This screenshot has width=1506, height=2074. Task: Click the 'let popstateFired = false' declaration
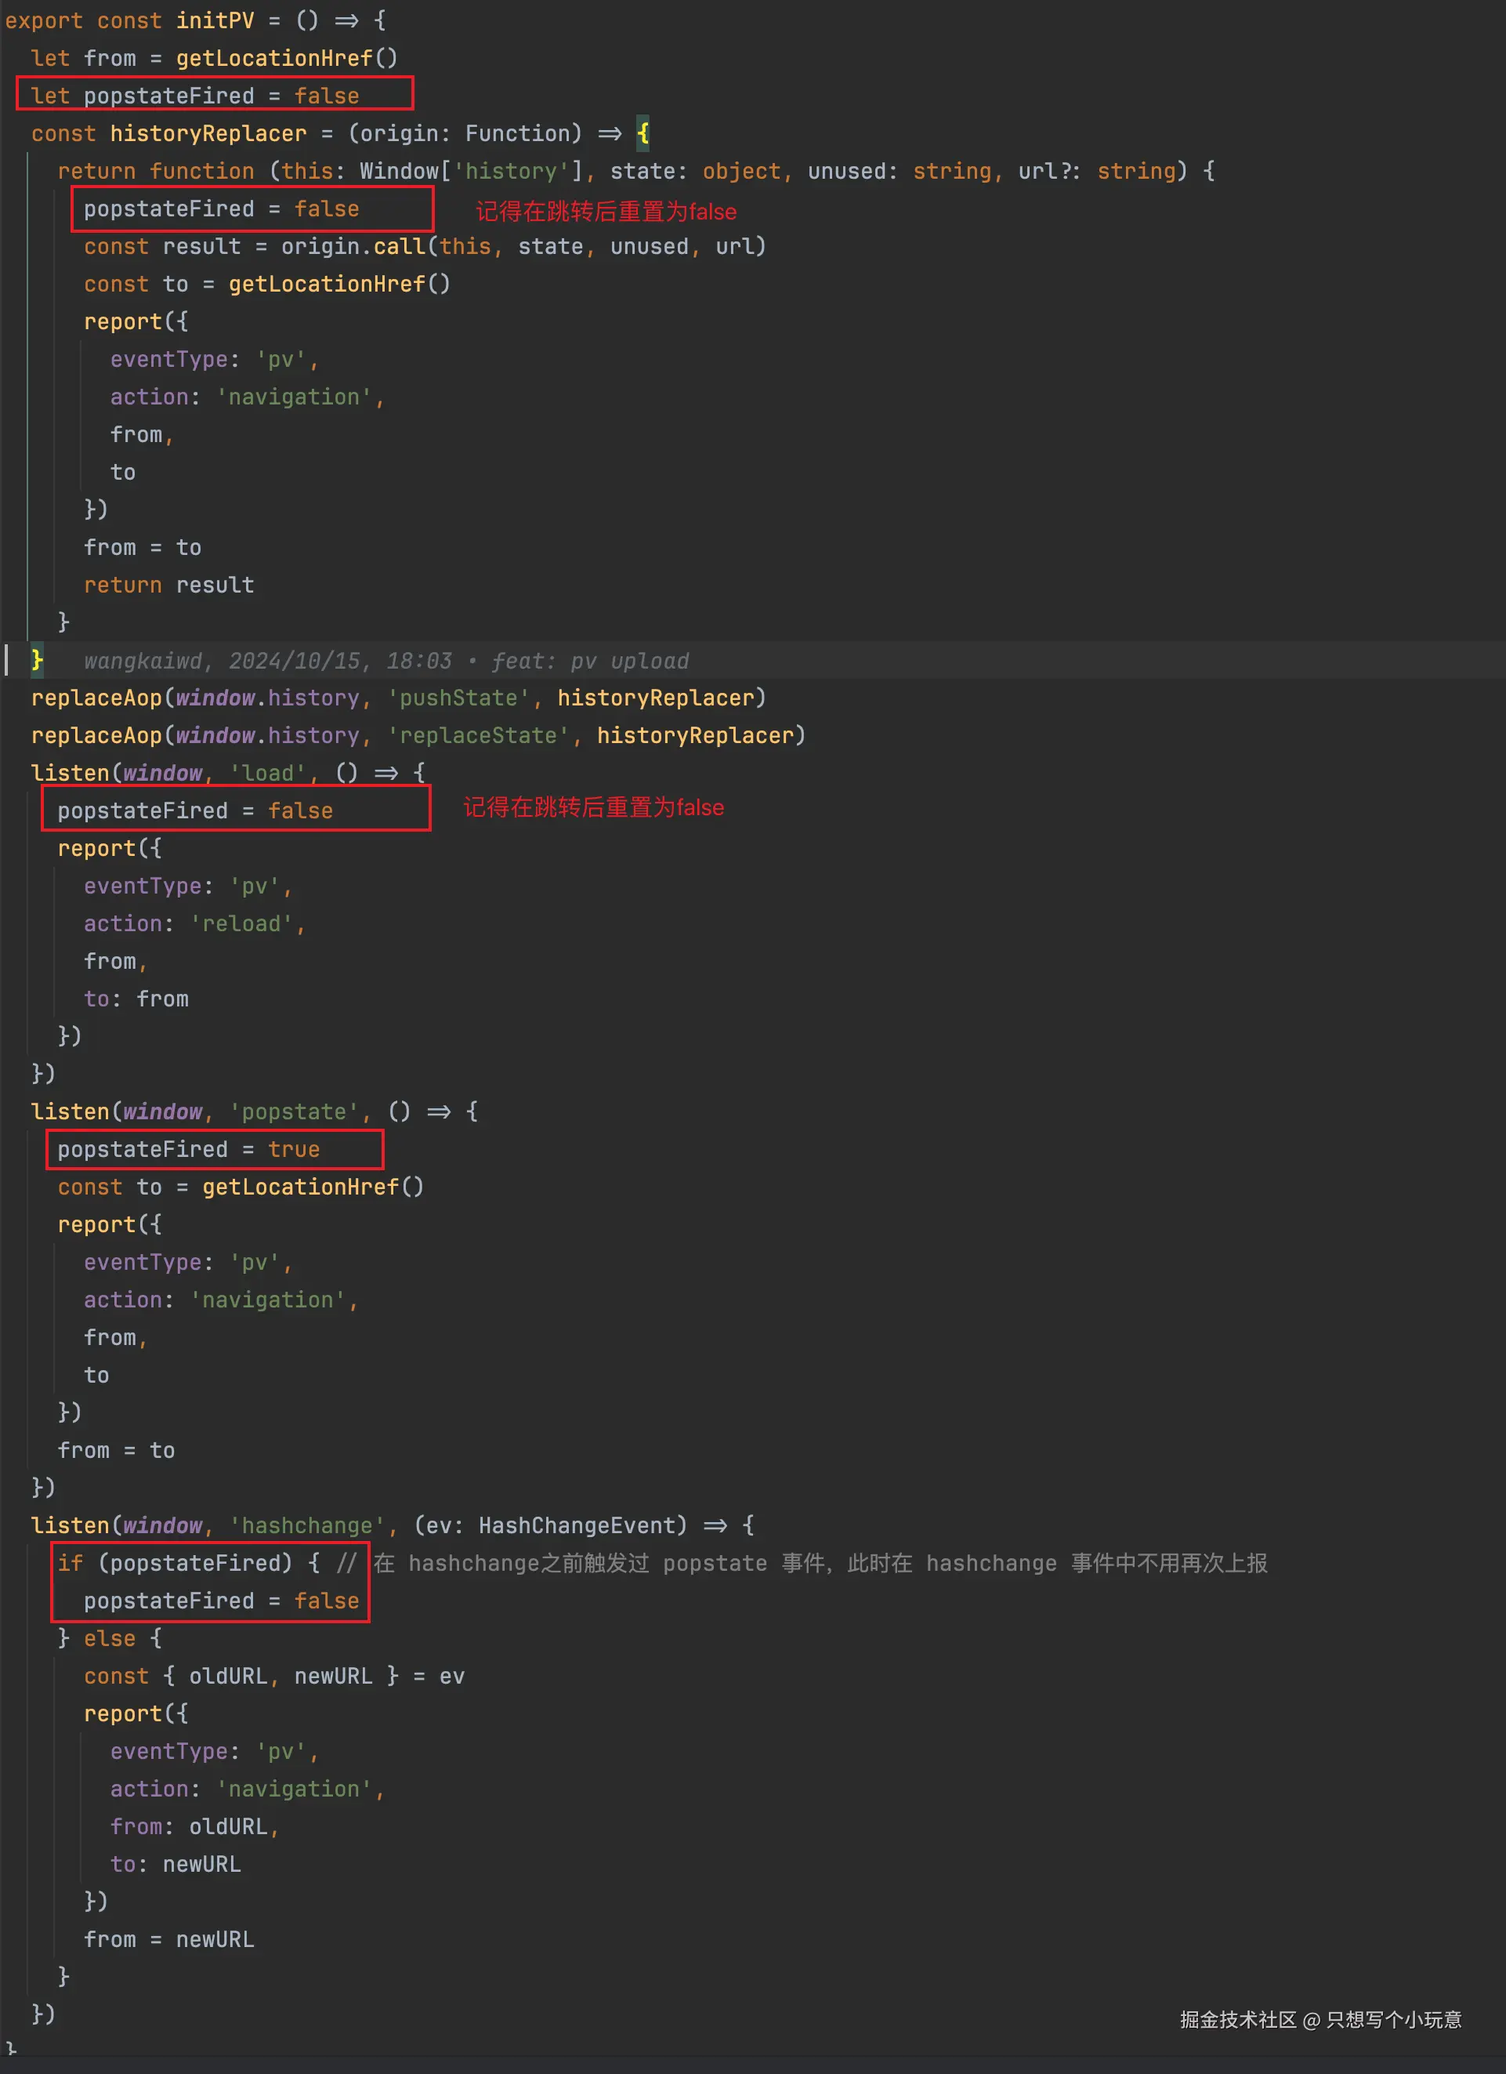195,96
